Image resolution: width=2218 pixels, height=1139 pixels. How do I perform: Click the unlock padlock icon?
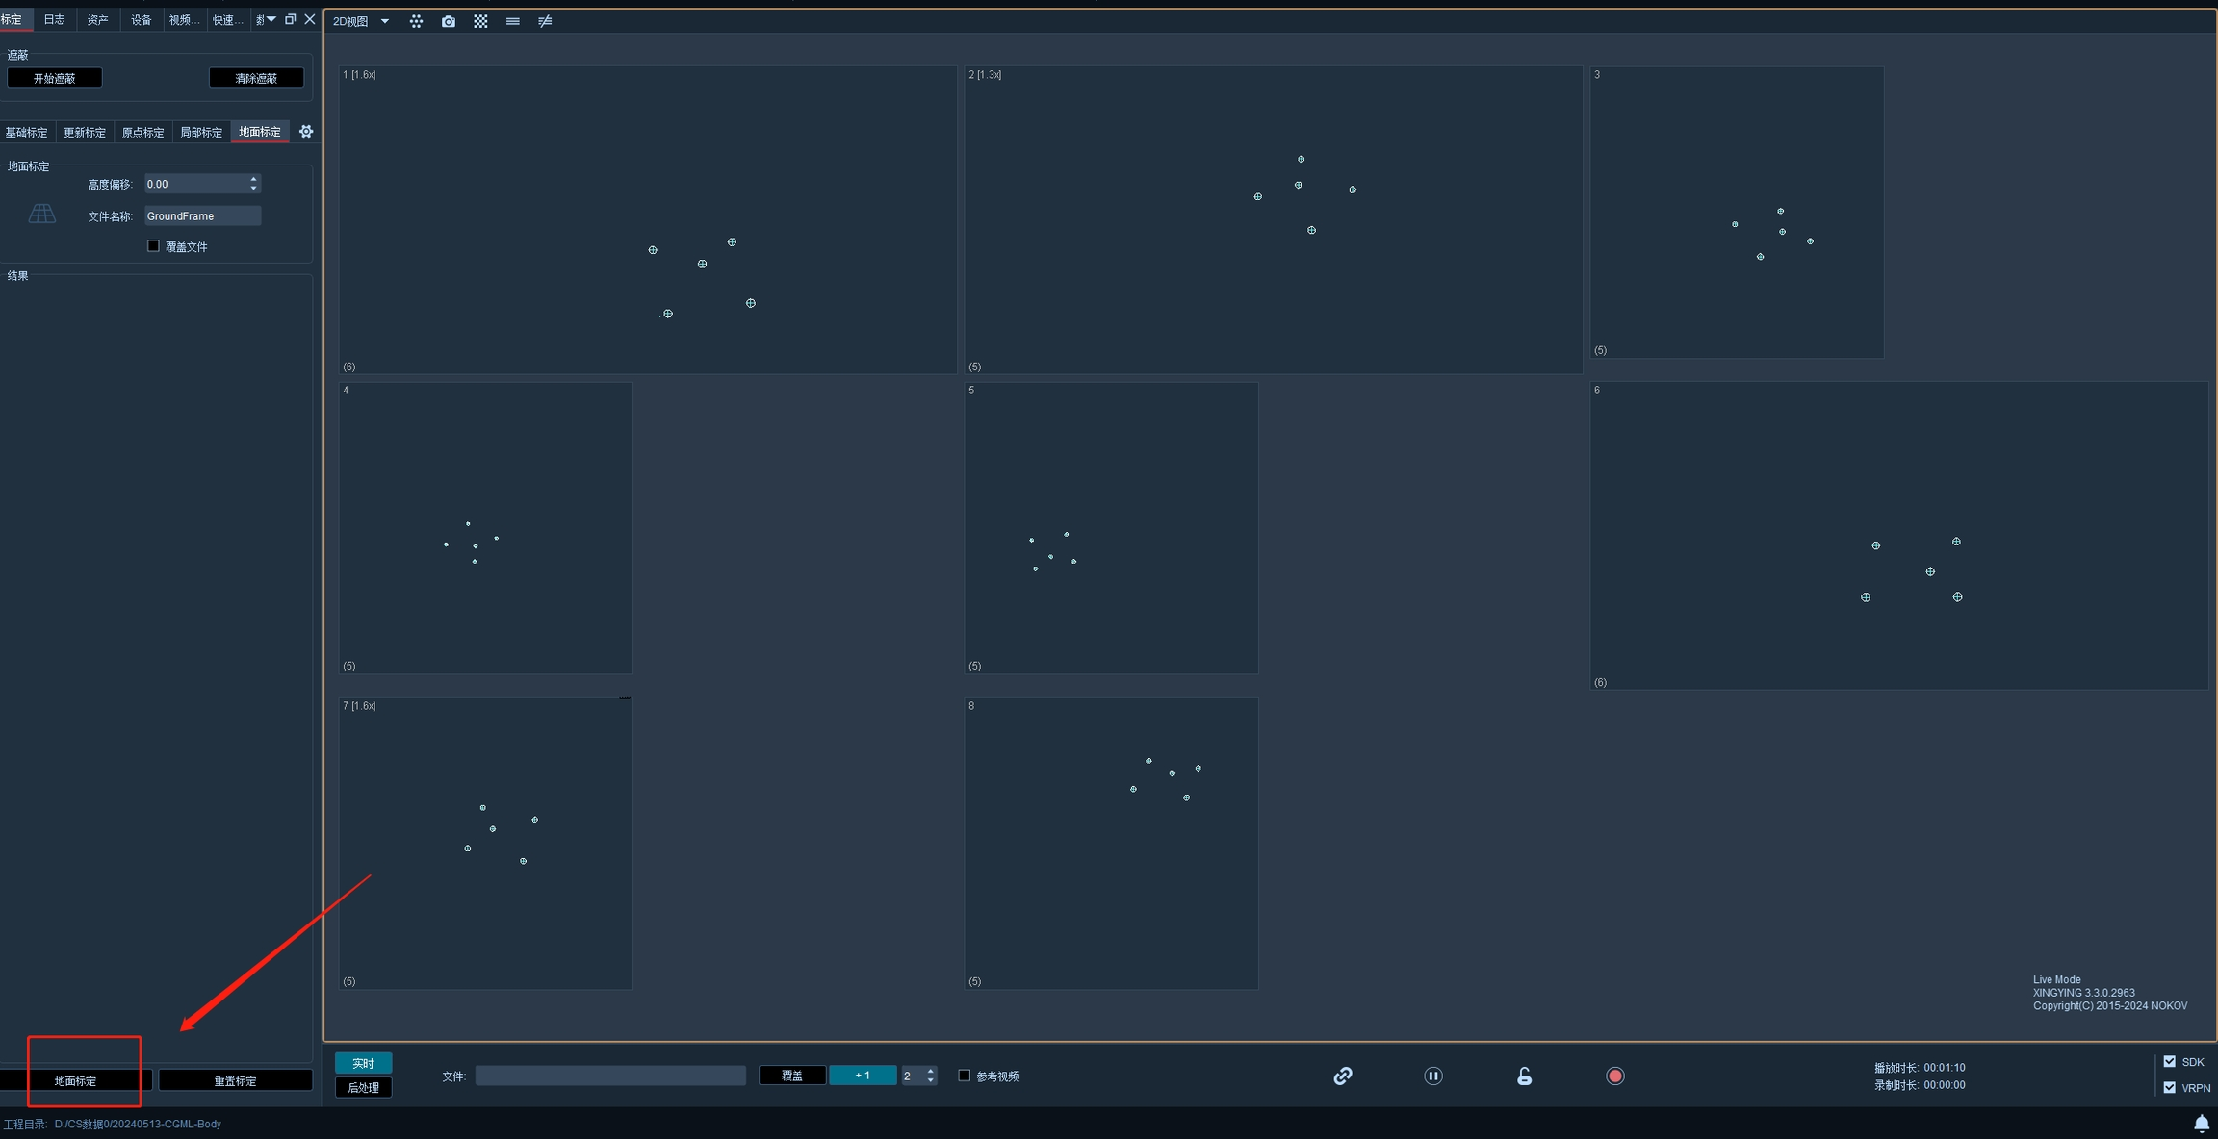(1524, 1076)
